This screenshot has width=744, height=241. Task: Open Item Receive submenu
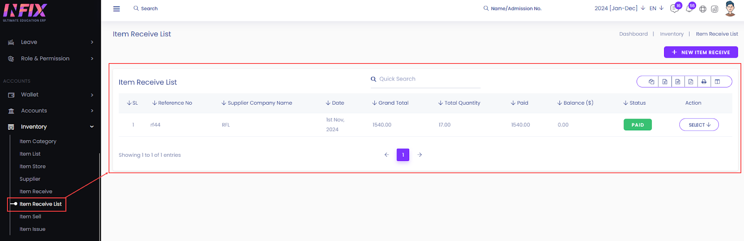click(x=36, y=192)
